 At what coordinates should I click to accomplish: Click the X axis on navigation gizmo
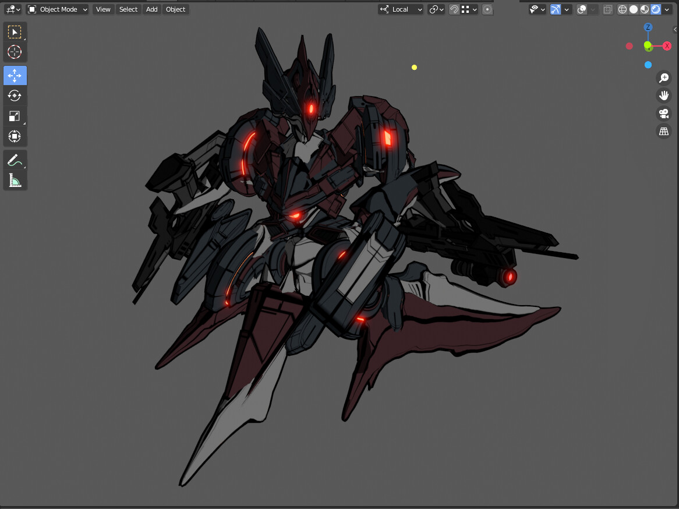click(667, 46)
